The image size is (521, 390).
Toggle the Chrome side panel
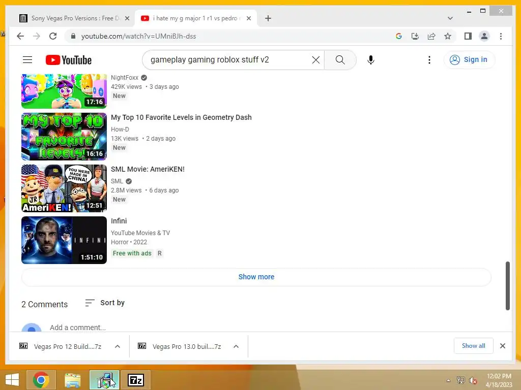(468, 36)
